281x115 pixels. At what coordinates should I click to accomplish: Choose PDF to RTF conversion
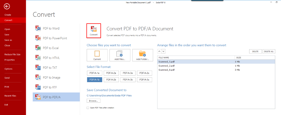click(x=56, y=87)
